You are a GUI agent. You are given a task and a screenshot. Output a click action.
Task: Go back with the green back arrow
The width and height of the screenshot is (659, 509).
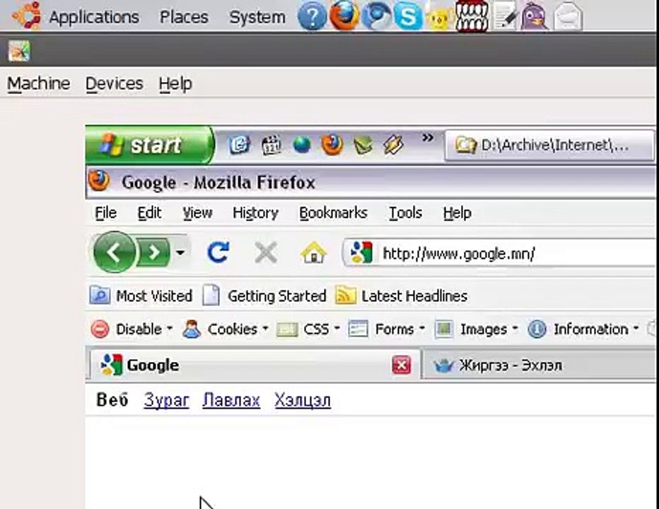coord(115,252)
